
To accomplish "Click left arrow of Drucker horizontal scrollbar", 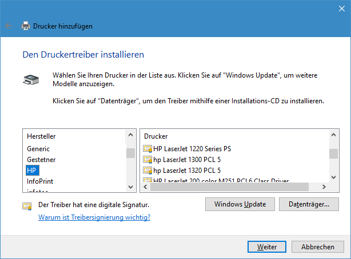I will (146, 187).
